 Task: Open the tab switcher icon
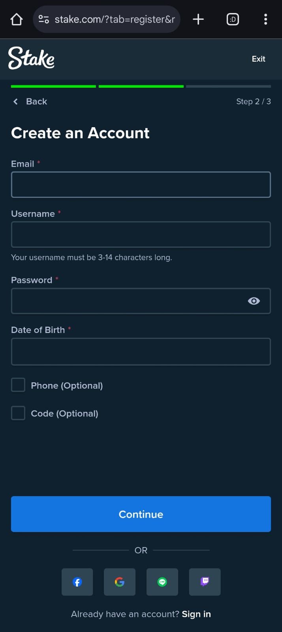[x=233, y=19]
